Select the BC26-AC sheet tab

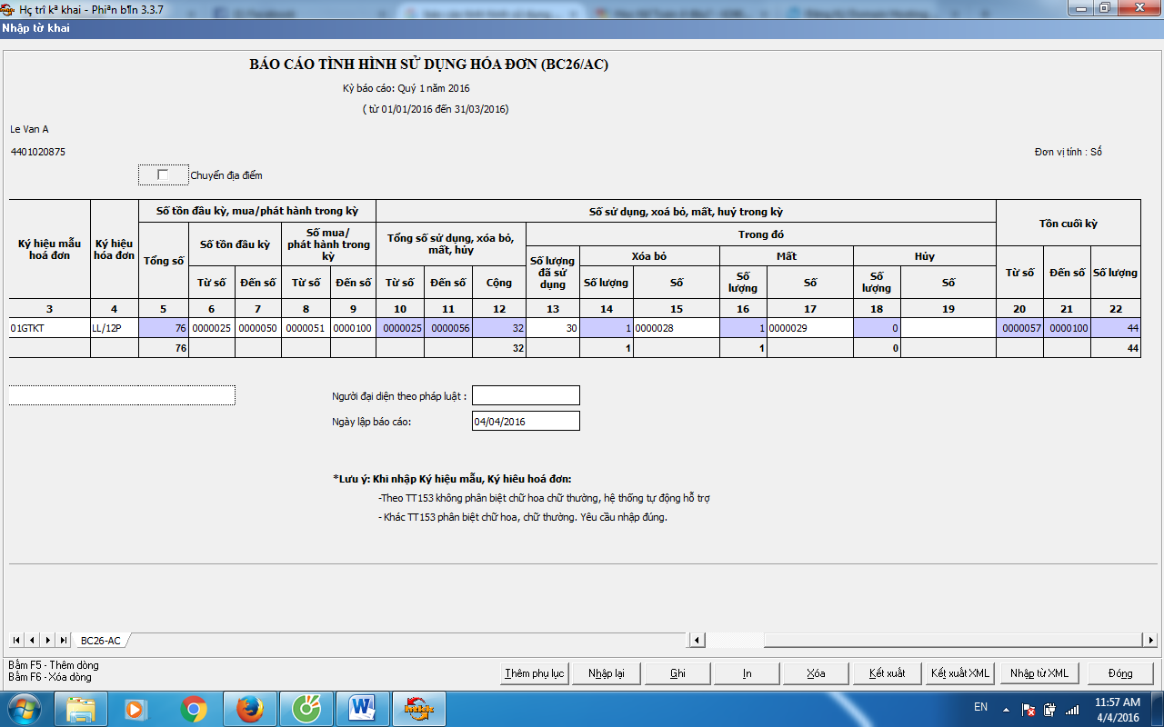point(100,641)
